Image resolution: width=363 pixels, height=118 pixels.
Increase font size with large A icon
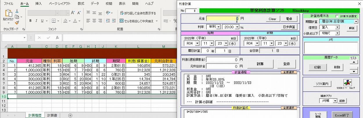[73, 13]
